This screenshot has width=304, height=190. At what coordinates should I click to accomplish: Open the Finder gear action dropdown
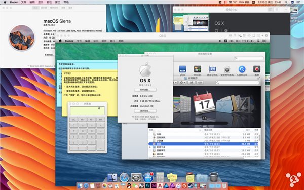tap(182, 83)
